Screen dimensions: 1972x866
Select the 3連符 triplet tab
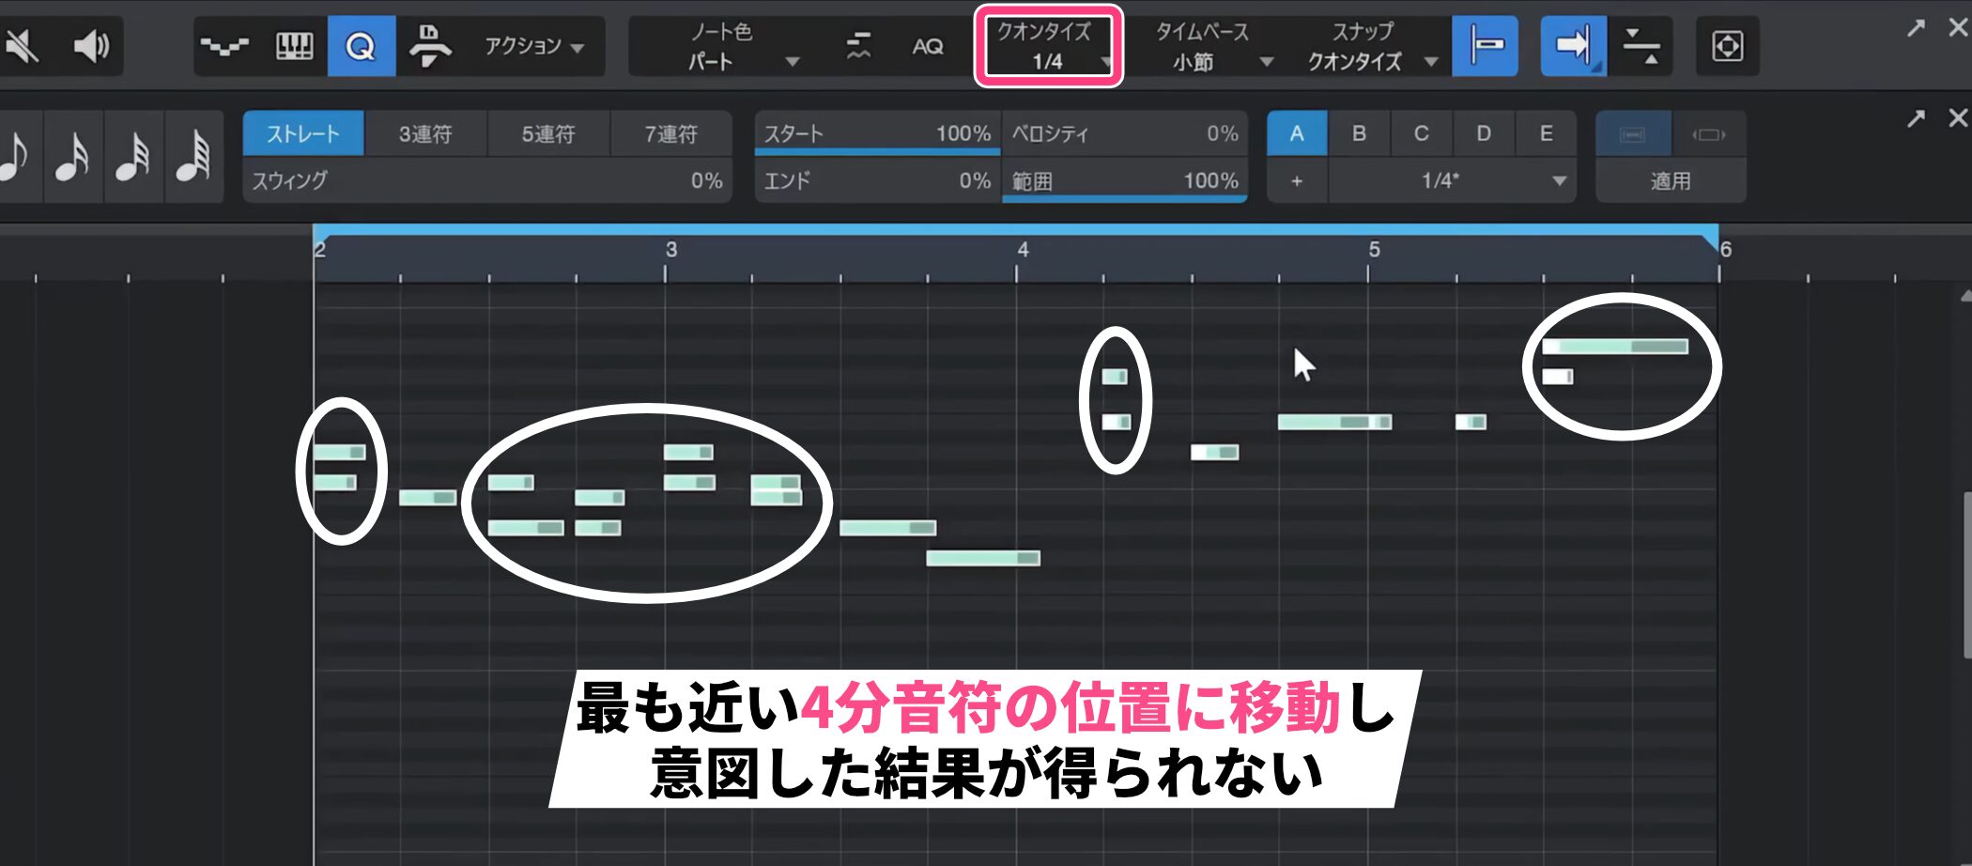pos(425,133)
